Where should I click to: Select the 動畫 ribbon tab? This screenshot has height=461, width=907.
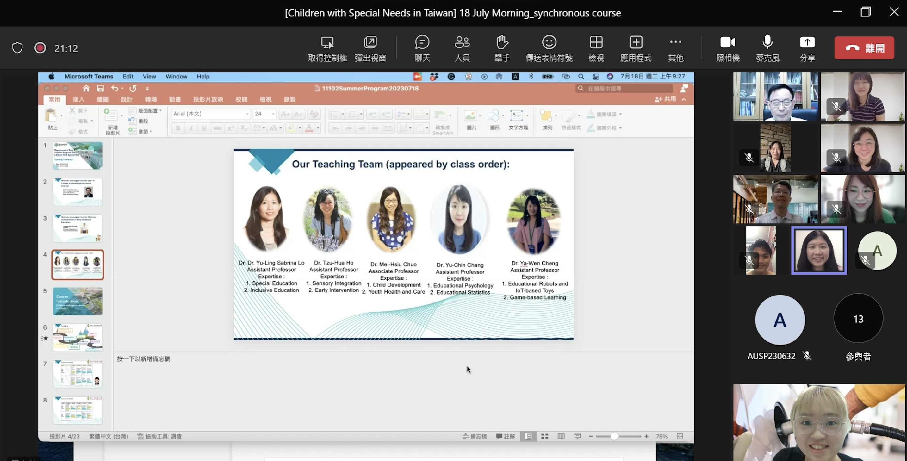pos(175,99)
